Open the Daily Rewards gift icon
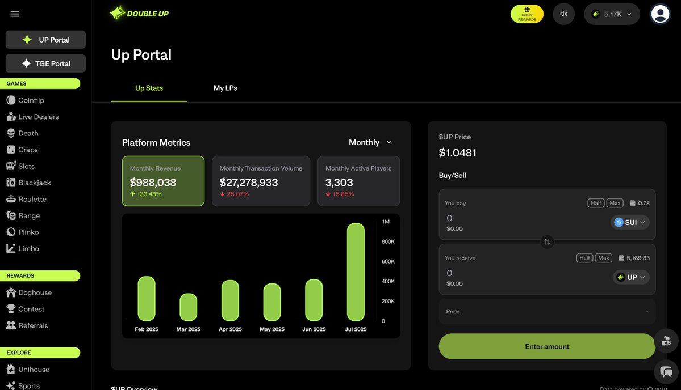The width and height of the screenshot is (681, 390). (527, 14)
